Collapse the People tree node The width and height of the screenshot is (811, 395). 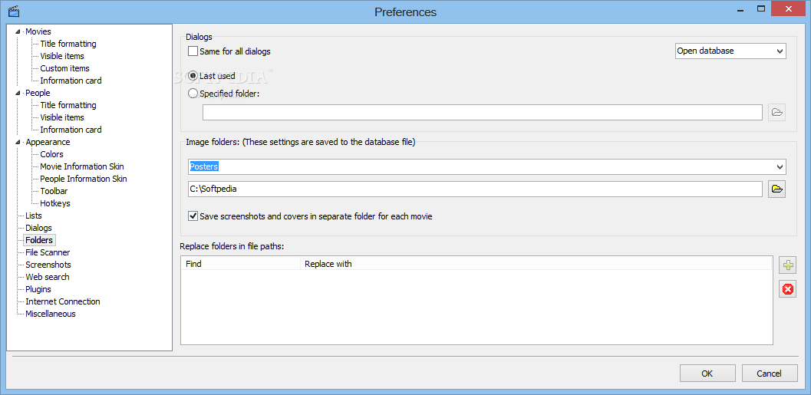click(x=18, y=93)
